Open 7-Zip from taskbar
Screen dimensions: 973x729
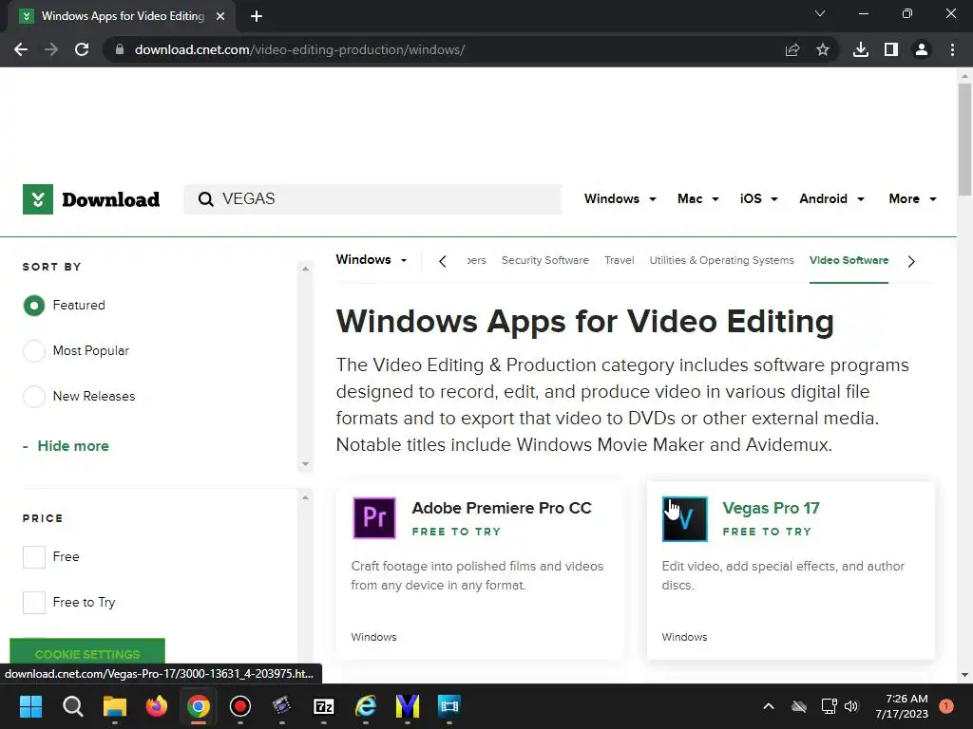(324, 706)
